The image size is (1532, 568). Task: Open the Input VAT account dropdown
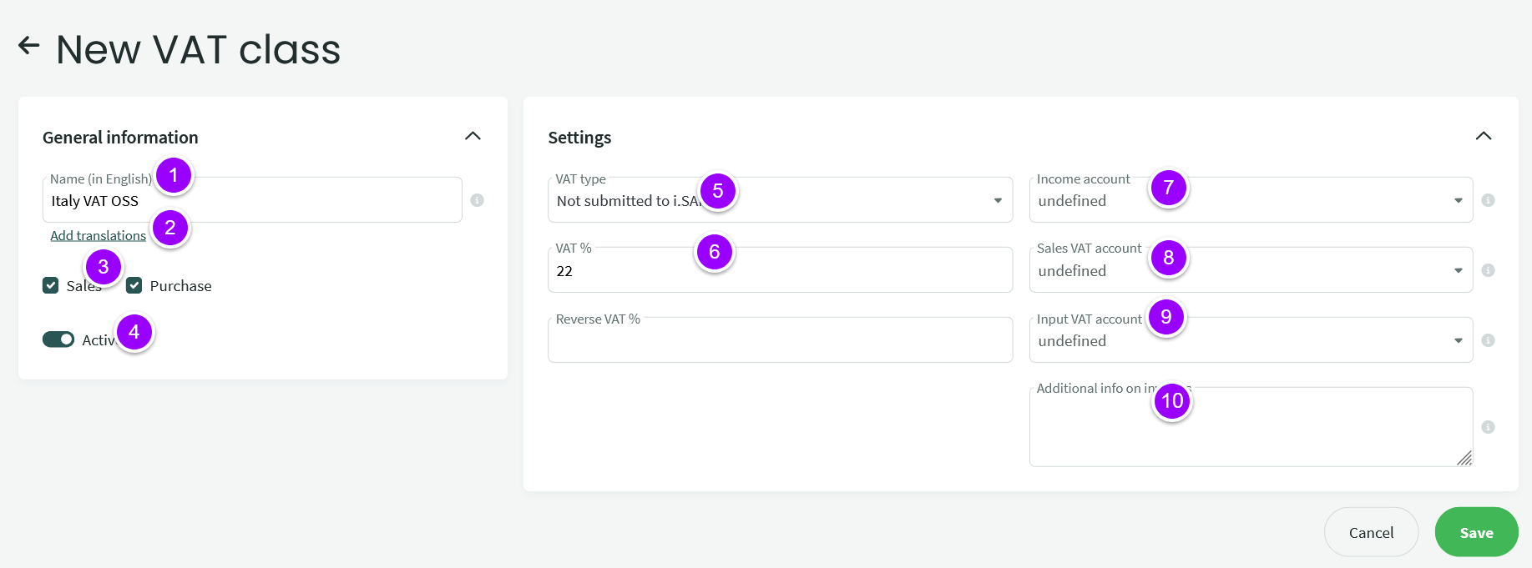click(x=1251, y=340)
